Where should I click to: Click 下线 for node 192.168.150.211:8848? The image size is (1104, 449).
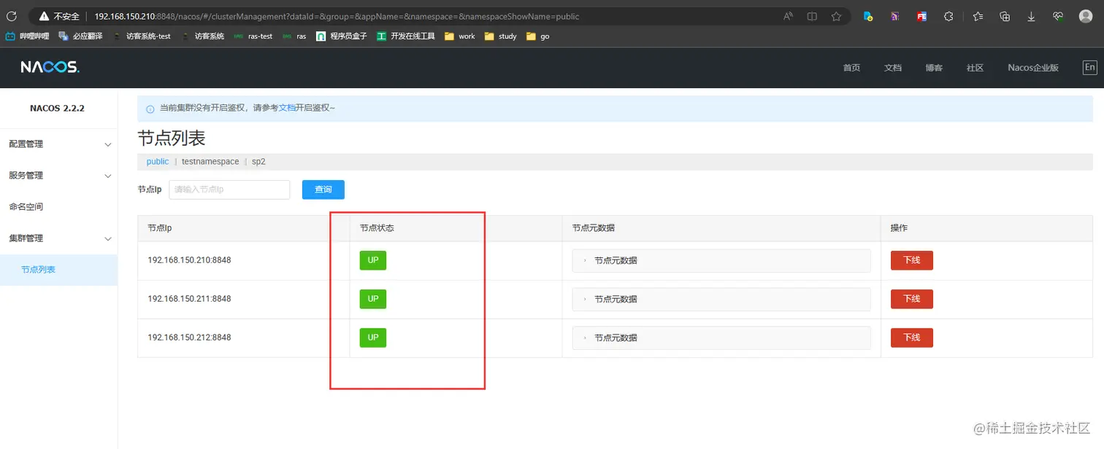point(912,299)
